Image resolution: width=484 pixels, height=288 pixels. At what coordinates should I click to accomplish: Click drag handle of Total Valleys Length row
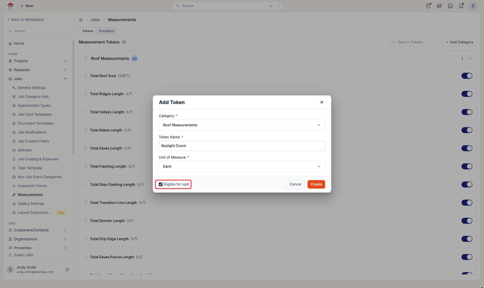[85, 112]
